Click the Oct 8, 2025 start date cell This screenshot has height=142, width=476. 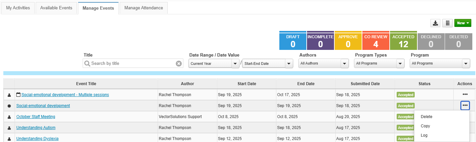pos(247,117)
